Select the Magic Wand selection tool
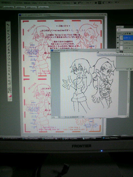Image resolution: width=133 pixels, height=177 pixels. click(x=8, y=34)
